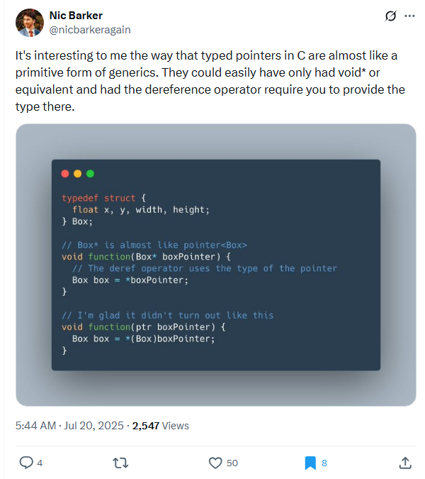Click the share upload icon

point(405,463)
